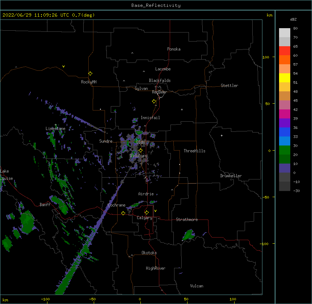
Task: Click the red 65 dBZ legend swatch
Action: coord(284,51)
